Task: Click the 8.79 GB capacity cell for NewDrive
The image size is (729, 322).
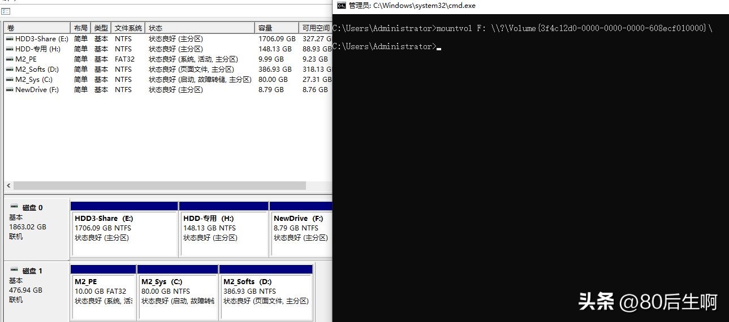Action: pyautogui.click(x=271, y=90)
